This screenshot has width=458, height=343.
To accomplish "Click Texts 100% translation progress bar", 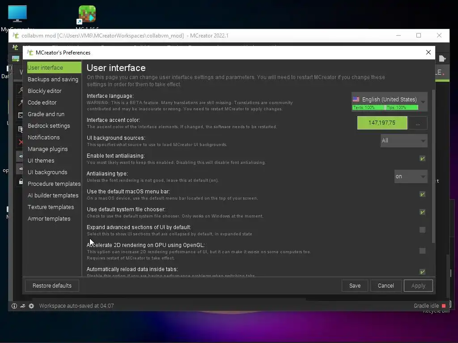I will [368, 108].
